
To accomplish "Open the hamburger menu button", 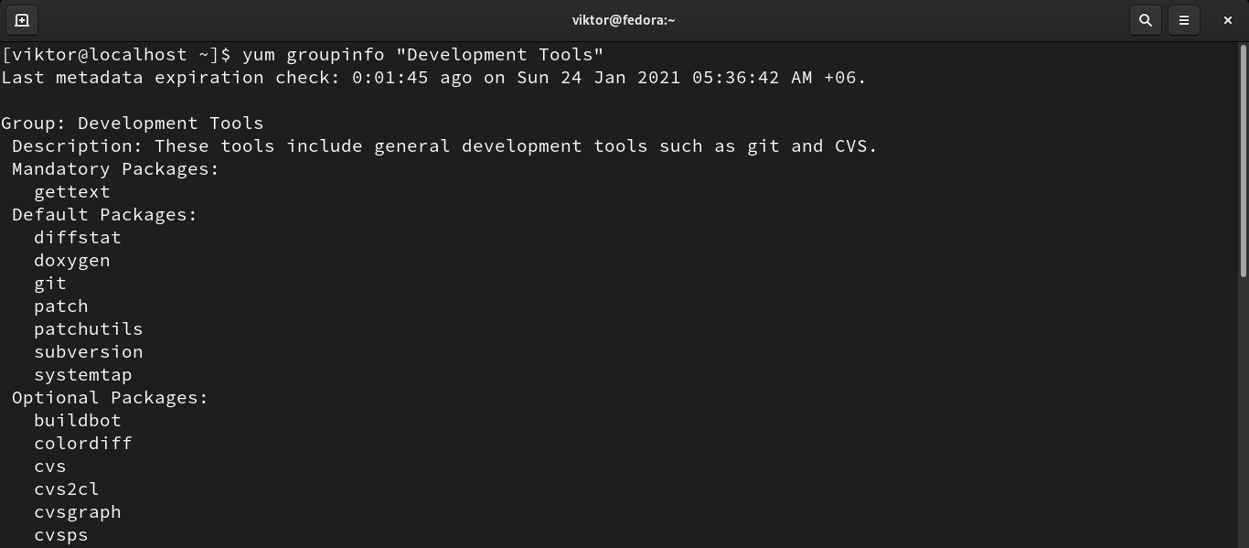I will (x=1184, y=20).
